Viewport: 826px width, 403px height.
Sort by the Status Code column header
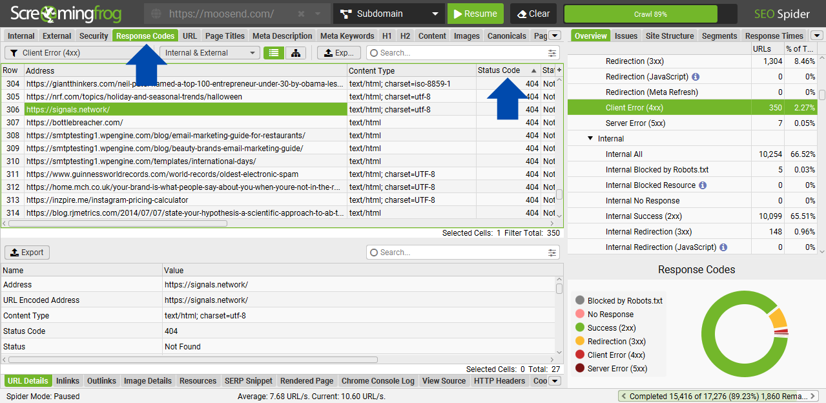507,70
